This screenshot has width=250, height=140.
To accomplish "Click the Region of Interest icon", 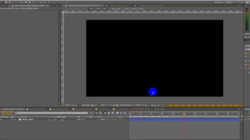I will (x=114, y=105).
